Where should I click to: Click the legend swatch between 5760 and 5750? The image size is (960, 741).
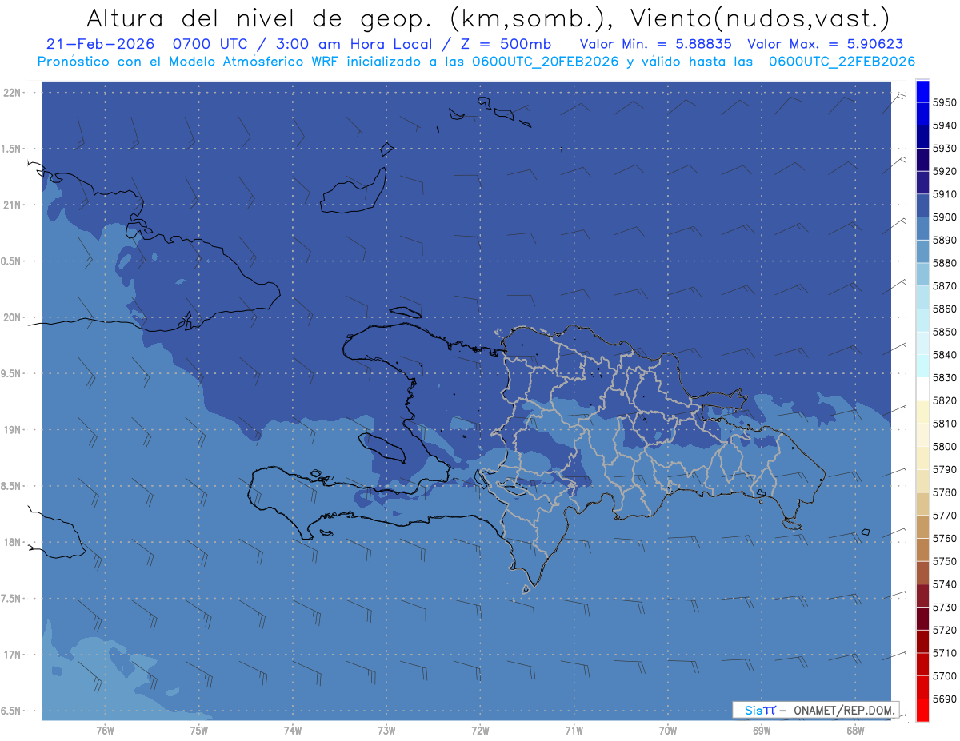[922, 549]
